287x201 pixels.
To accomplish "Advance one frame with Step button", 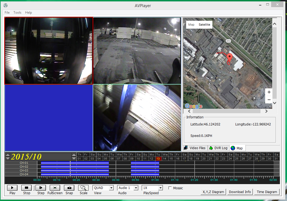I will point(41,188).
